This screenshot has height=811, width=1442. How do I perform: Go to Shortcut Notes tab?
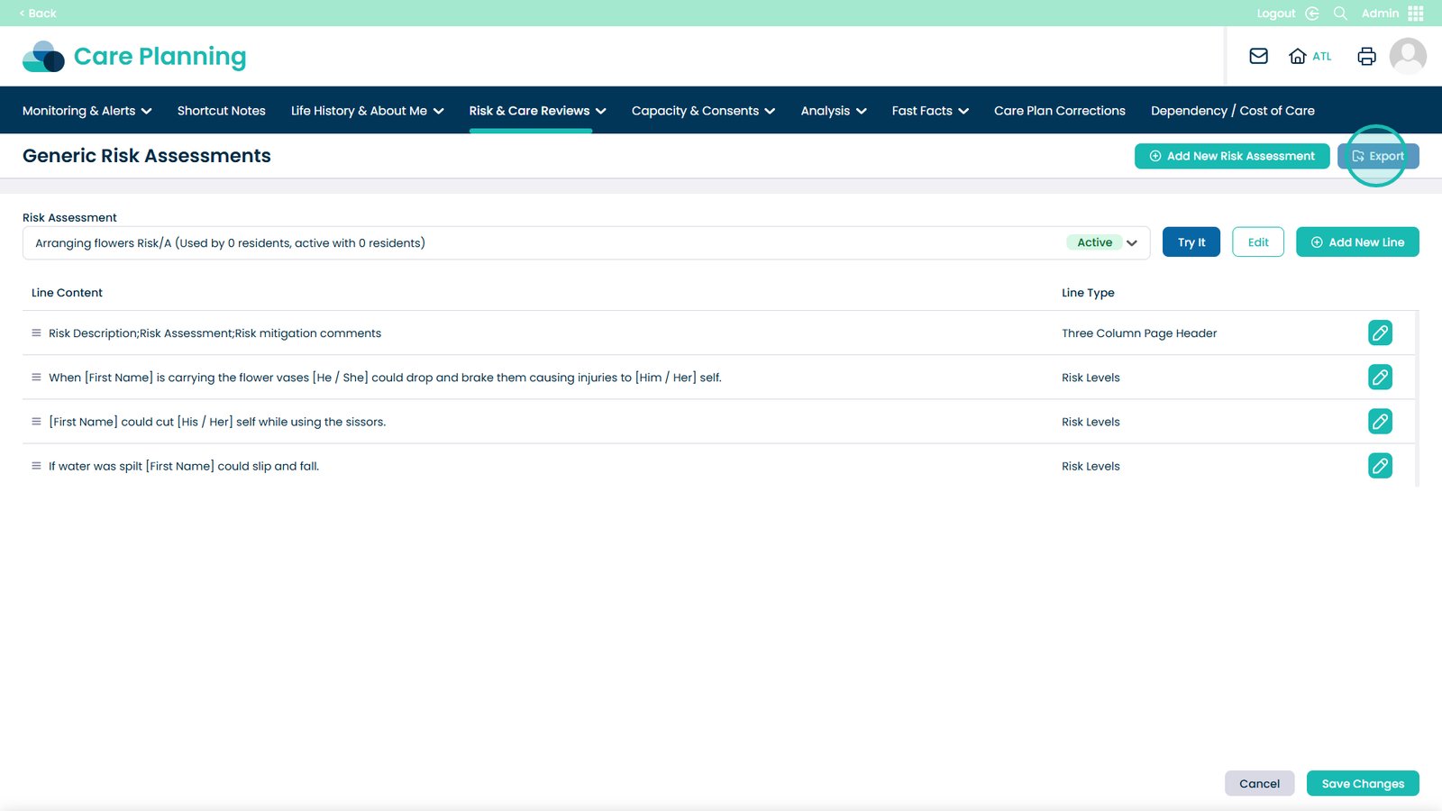tap(221, 111)
